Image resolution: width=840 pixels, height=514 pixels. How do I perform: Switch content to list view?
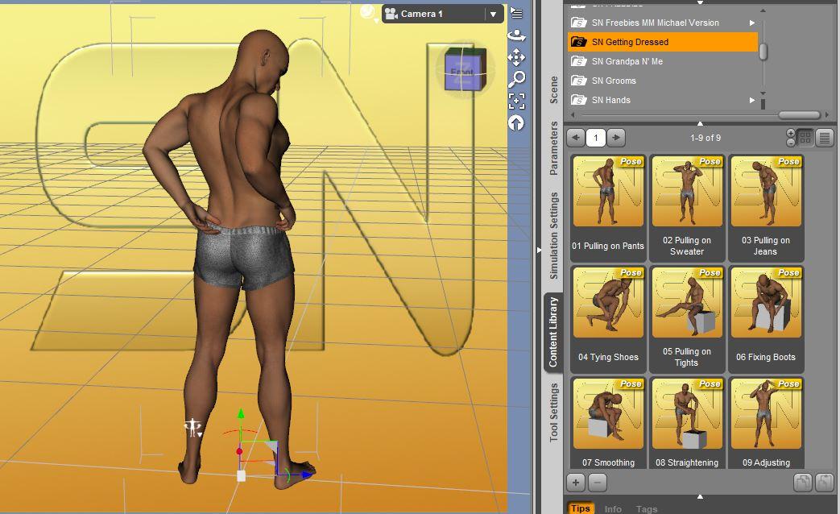click(825, 138)
